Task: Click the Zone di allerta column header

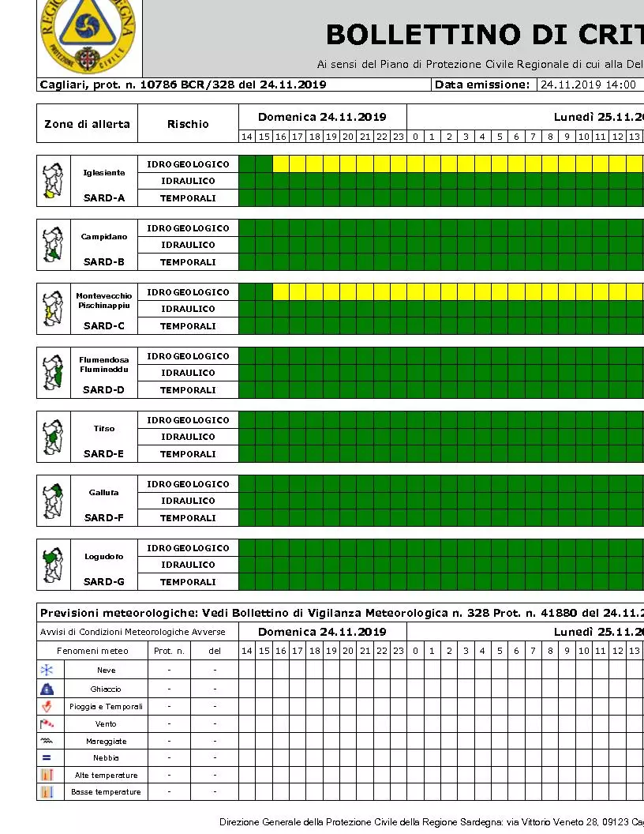Action: click(87, 123)
